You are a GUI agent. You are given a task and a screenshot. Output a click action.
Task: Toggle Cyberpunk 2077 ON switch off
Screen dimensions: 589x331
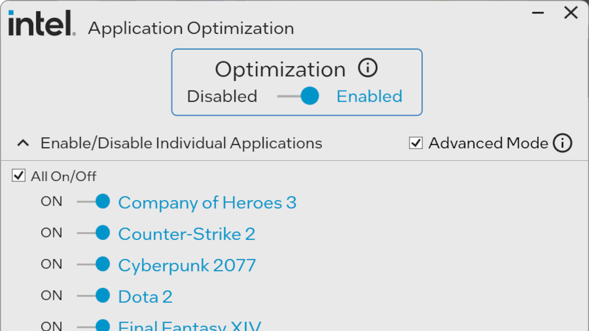pyautogui.click(x=103, y=264)
